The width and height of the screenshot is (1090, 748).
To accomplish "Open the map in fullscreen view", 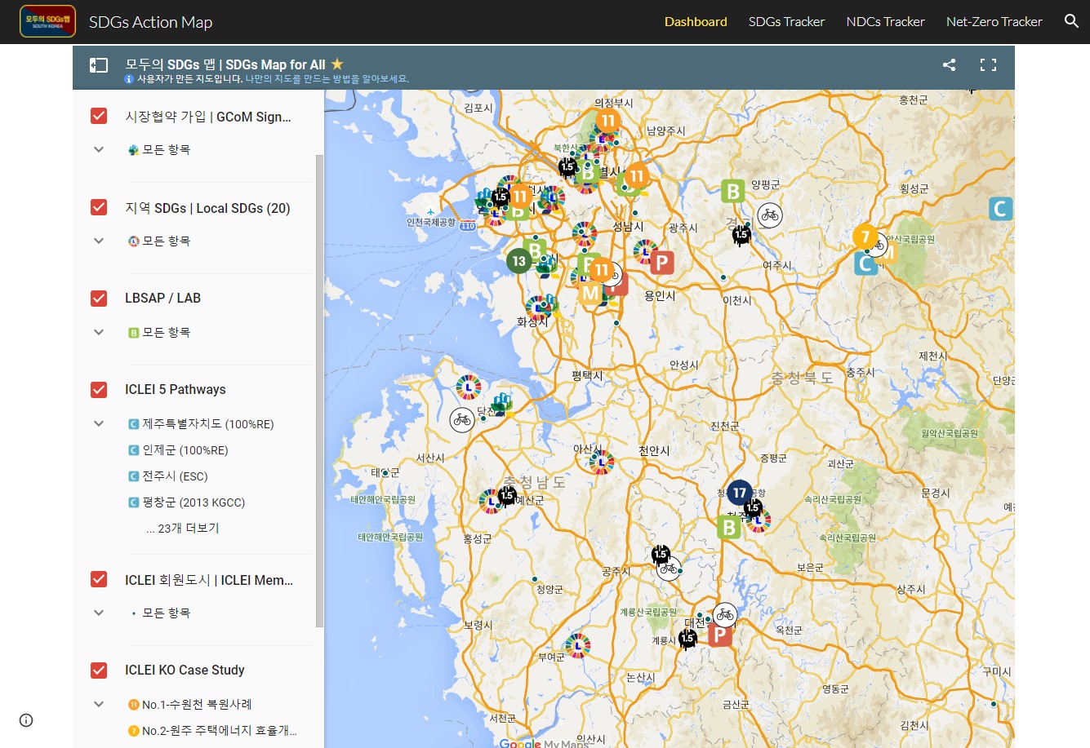I will tap(988, 65).
